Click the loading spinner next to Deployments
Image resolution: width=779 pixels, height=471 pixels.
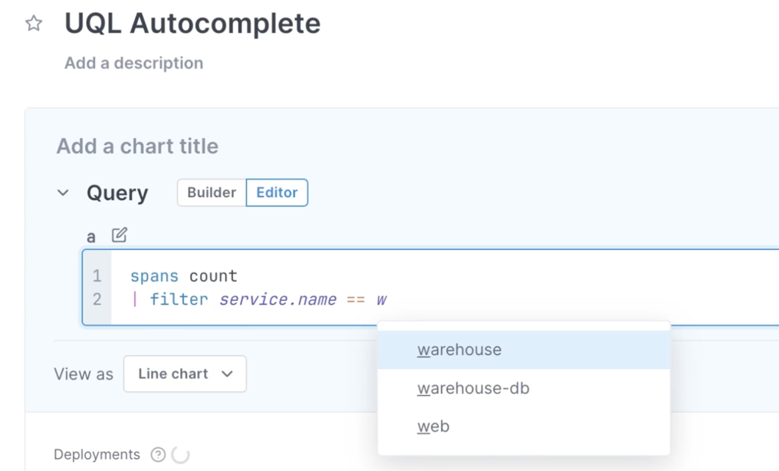[x=178, y=453]
